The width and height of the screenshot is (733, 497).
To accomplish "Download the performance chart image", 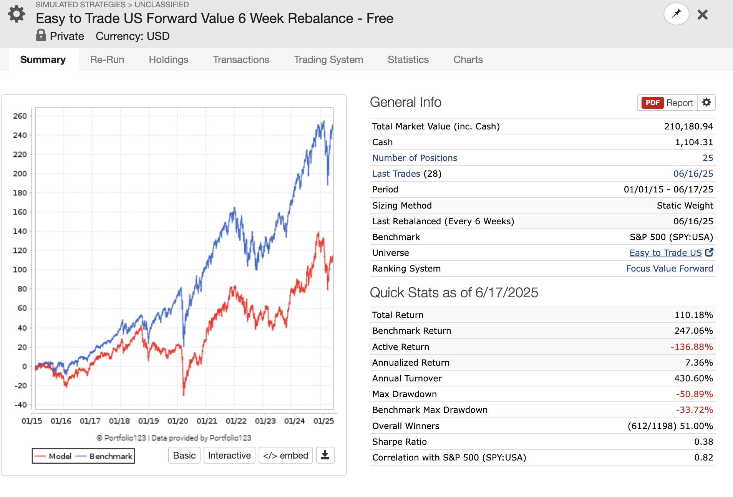I will click(325, 455).
